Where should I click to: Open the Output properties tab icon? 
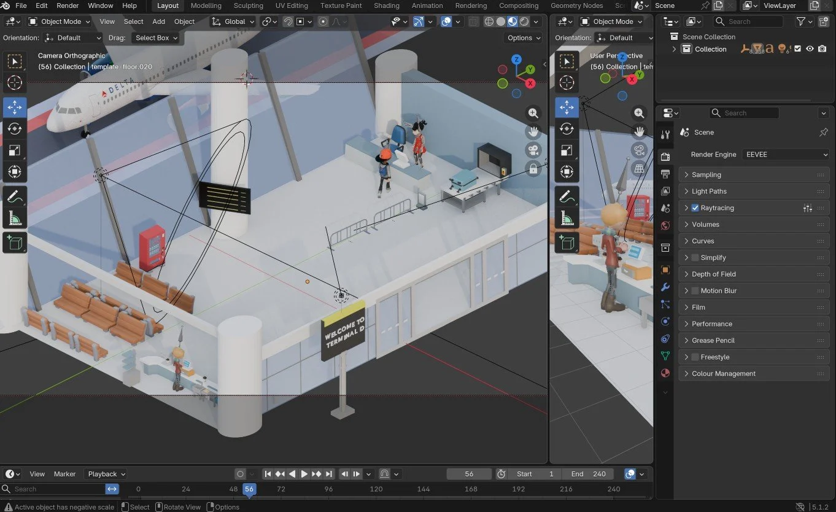click(665, 174)
